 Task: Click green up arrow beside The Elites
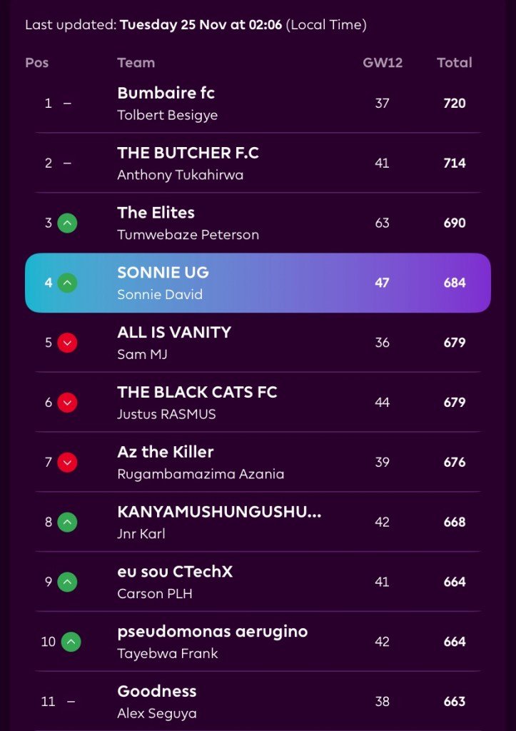click(x=67, y=223)
